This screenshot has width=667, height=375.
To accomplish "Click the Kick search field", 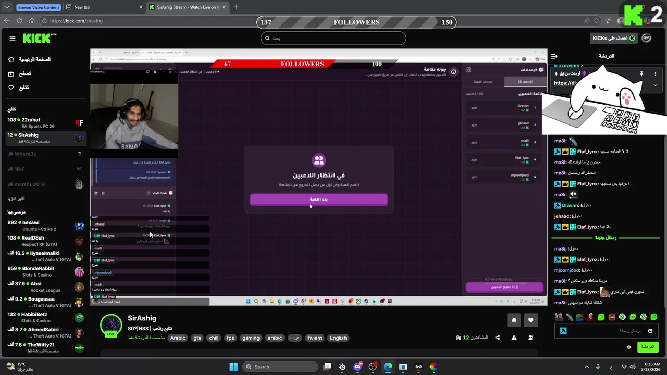I will (x=333, y=38).
